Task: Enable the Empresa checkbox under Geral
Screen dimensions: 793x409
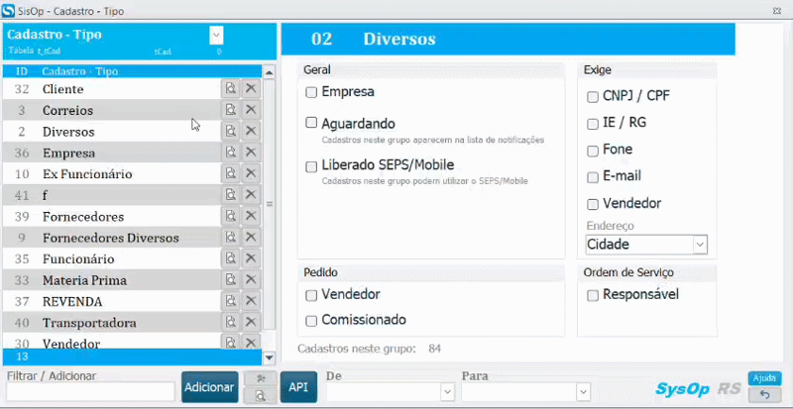Action: pyautogui.click(x=311, y=92)
